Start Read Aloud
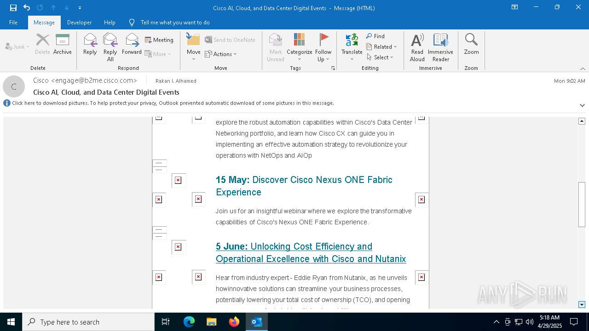 coord(417,47)
